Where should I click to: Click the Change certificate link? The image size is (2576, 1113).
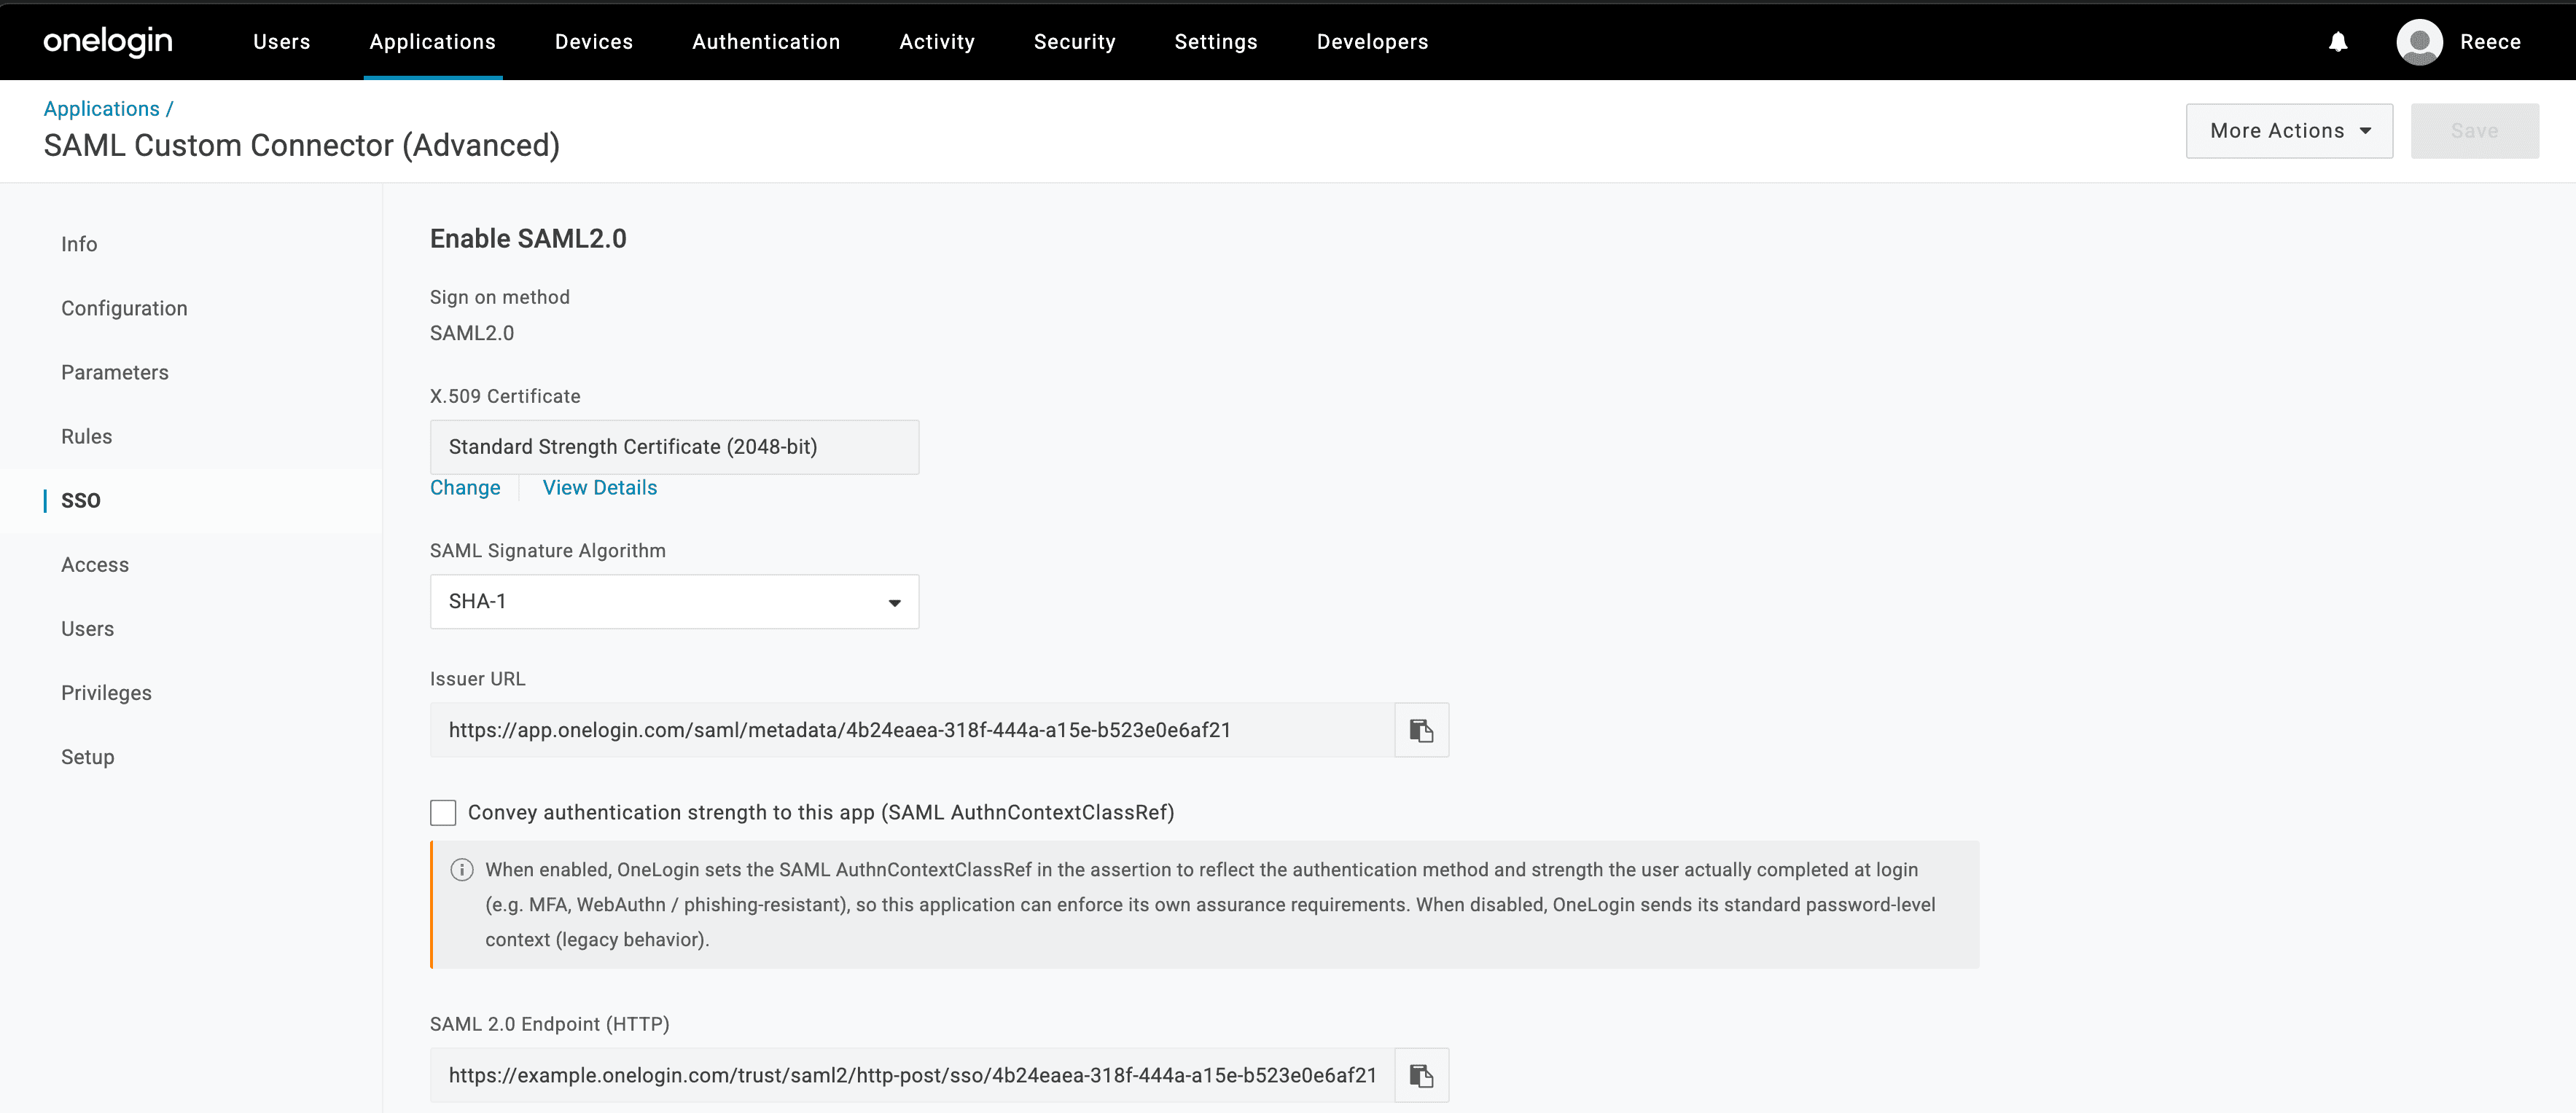(x=465, y=487)
